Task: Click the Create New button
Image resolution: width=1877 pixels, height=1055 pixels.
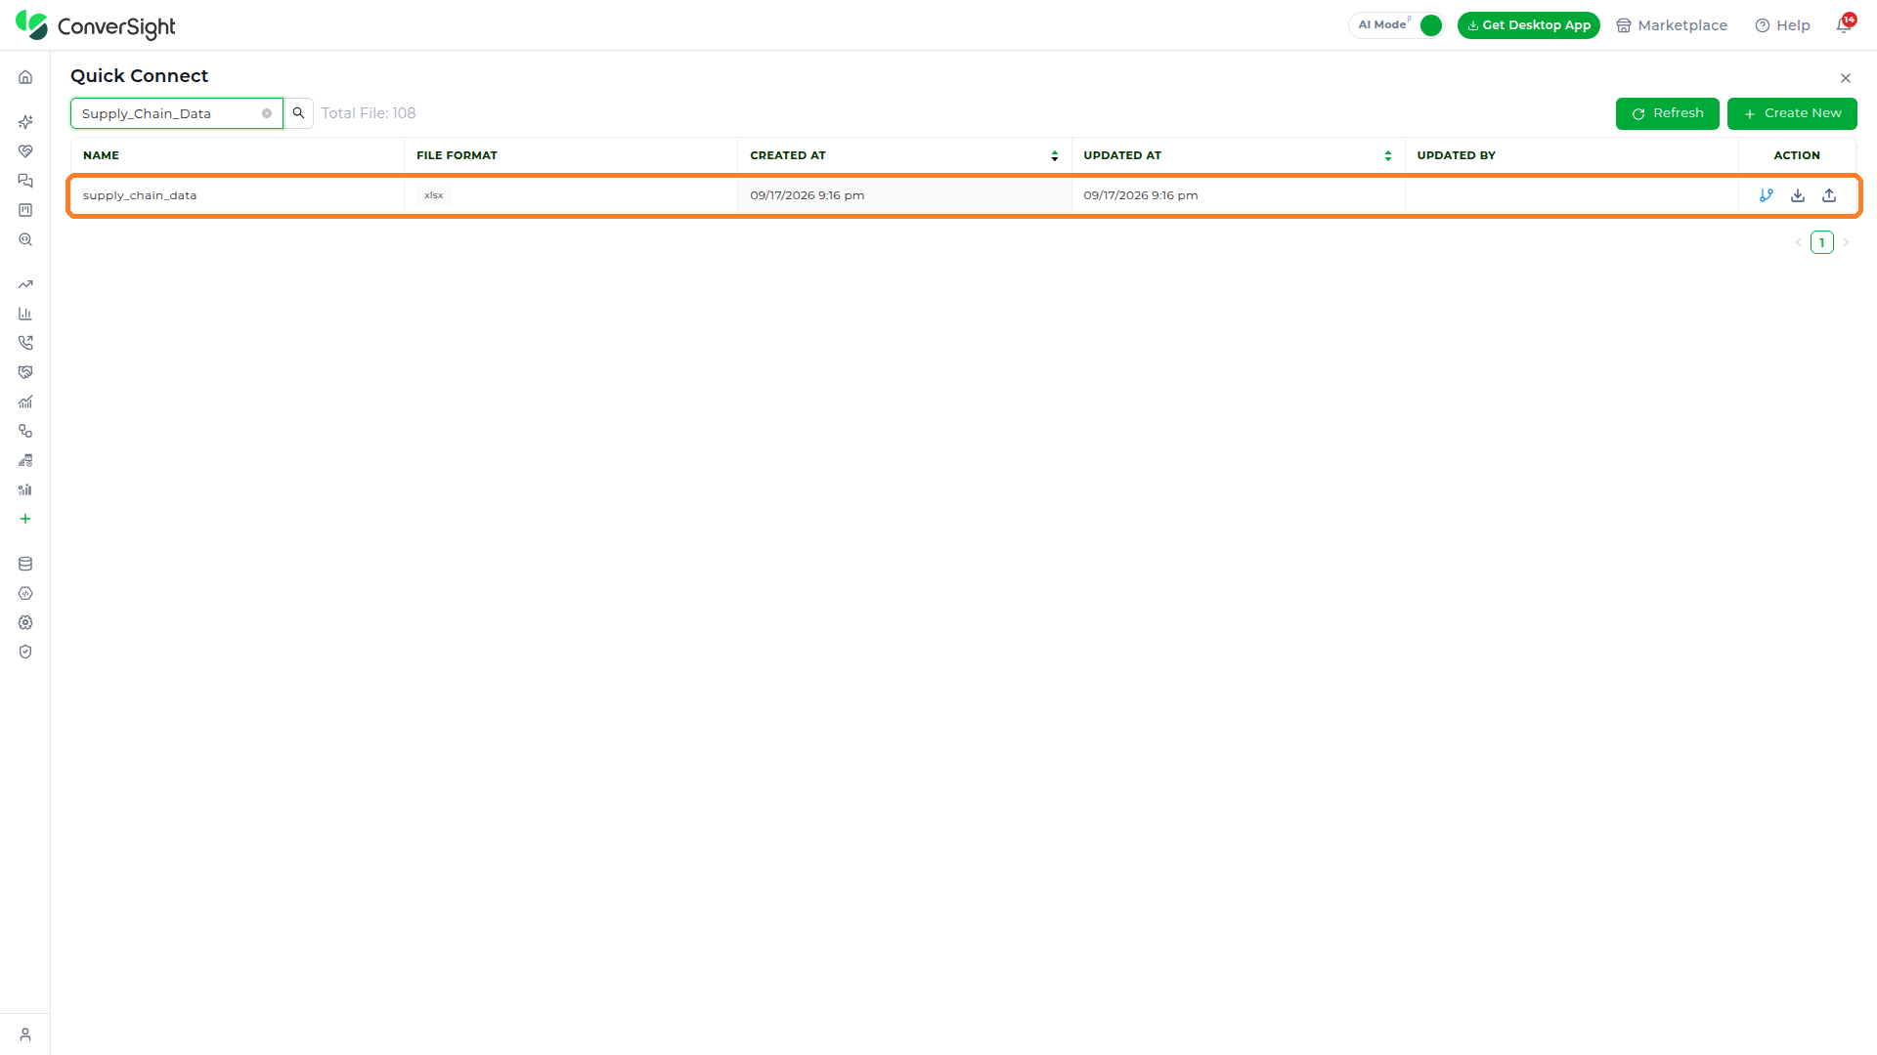Action: [x=1792, y=113]
